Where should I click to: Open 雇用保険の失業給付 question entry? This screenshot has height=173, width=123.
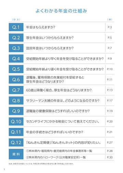[x=55, y=80]
